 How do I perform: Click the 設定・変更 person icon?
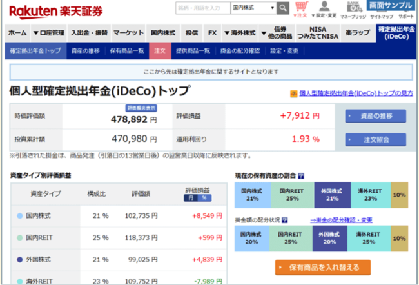(x=324, y=10)
